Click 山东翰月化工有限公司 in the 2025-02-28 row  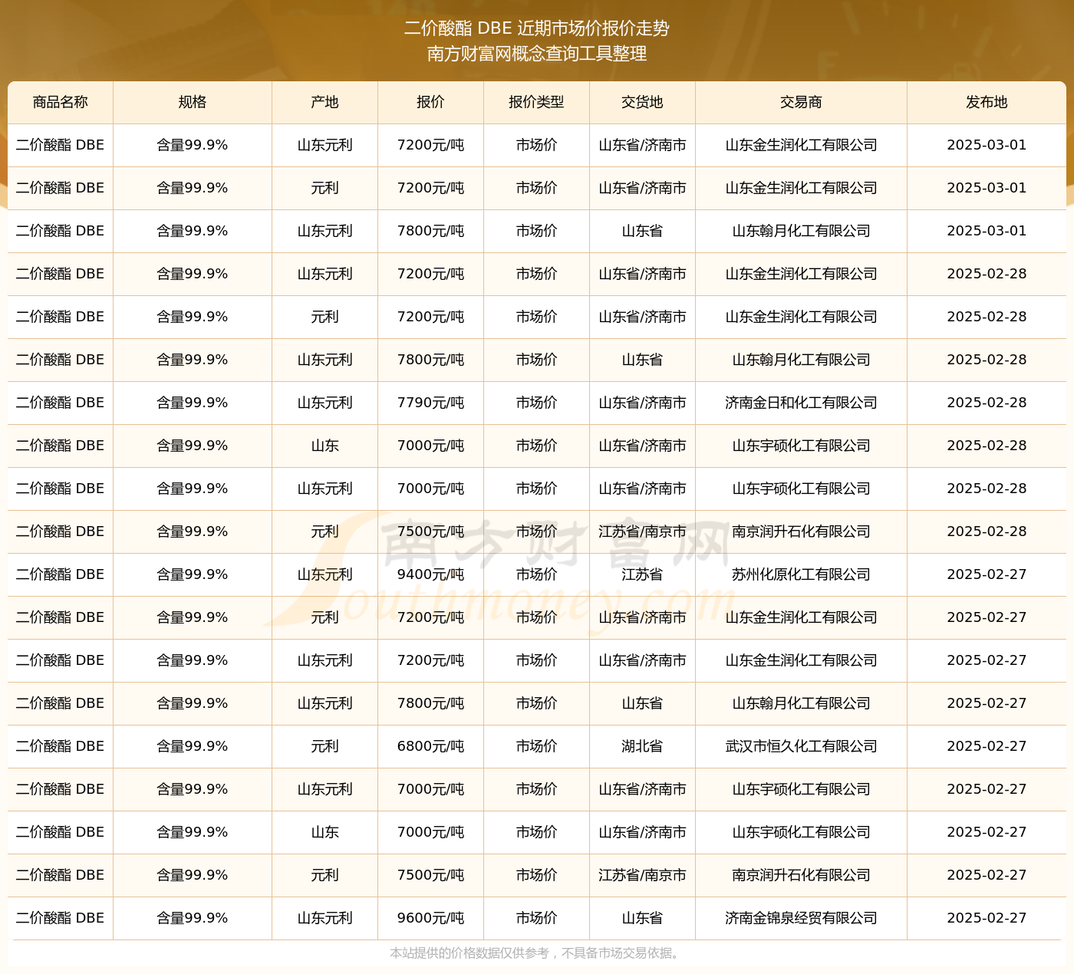[x=801, y=360]
